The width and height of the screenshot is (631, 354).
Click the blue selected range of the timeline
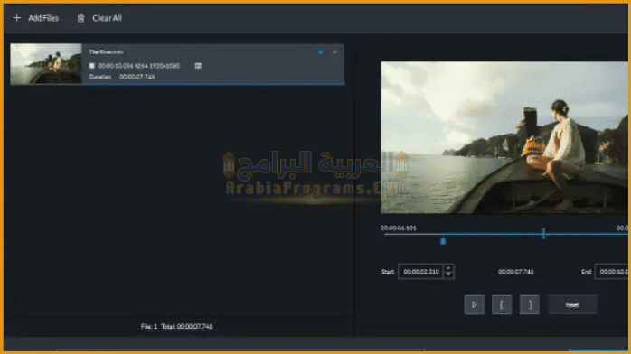(535, 234)
